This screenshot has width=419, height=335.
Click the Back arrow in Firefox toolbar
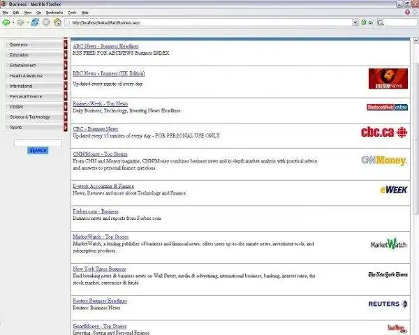(x=6, y=22)
